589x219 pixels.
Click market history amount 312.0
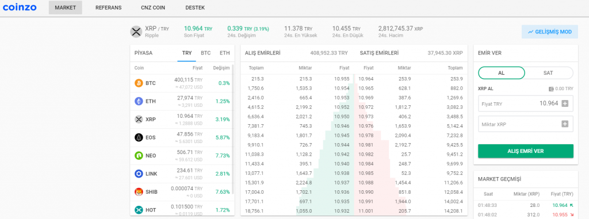[533, 215]
